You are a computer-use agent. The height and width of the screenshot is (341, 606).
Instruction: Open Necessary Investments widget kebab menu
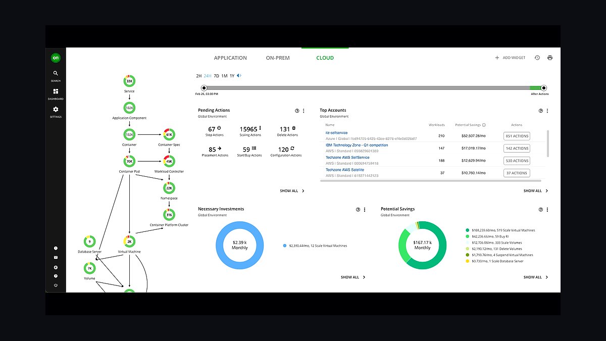[x=365, y=209]
